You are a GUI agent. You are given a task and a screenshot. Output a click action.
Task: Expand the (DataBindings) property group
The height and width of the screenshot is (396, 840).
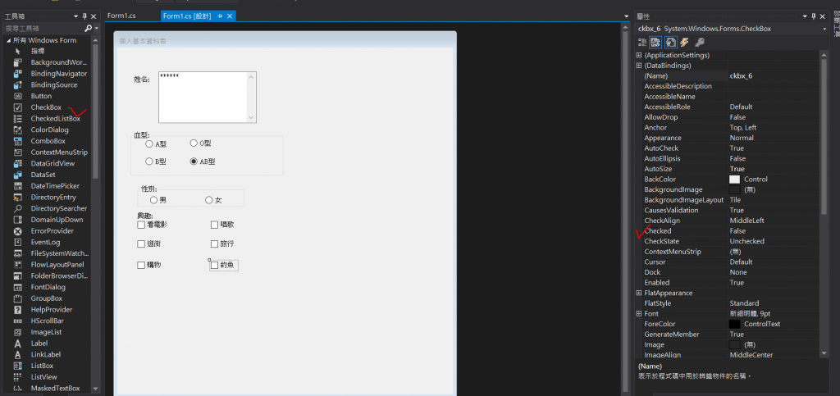[x=638, y=66]
